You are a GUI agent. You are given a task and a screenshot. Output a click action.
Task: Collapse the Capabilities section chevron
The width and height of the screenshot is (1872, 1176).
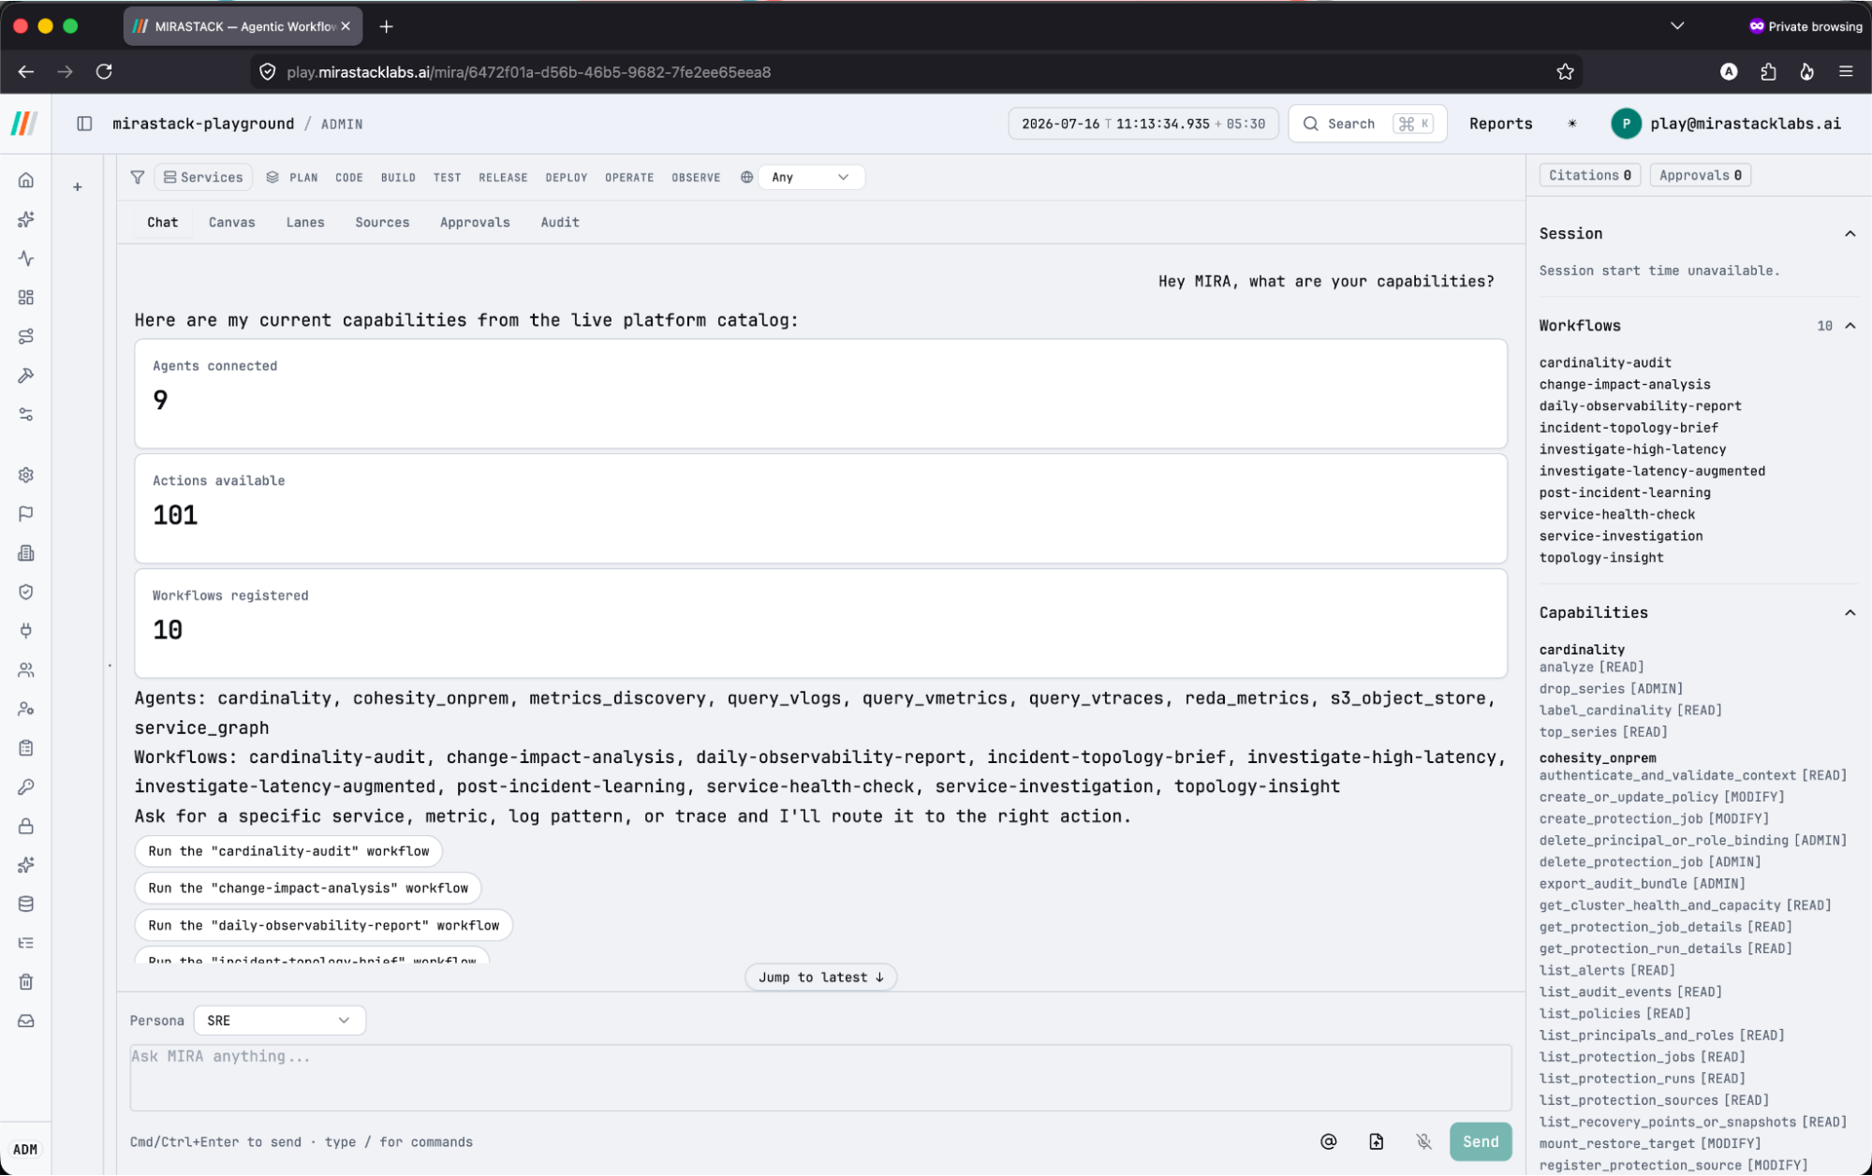click(1850, 612)
